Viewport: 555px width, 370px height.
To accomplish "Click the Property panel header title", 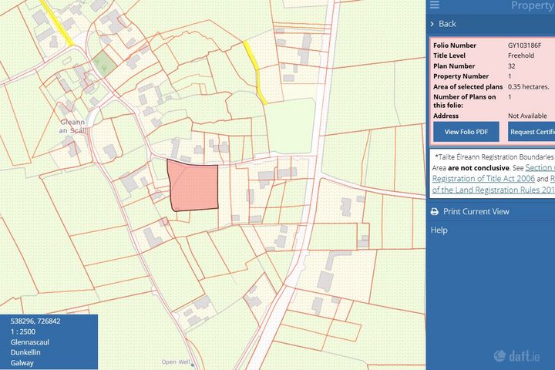I will coord(532,5).
